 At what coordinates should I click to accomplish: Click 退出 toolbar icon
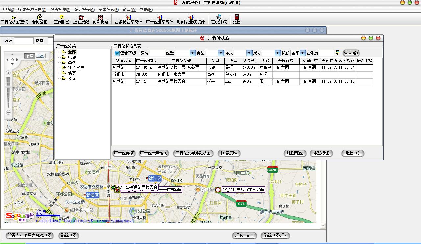coord(237,19)
